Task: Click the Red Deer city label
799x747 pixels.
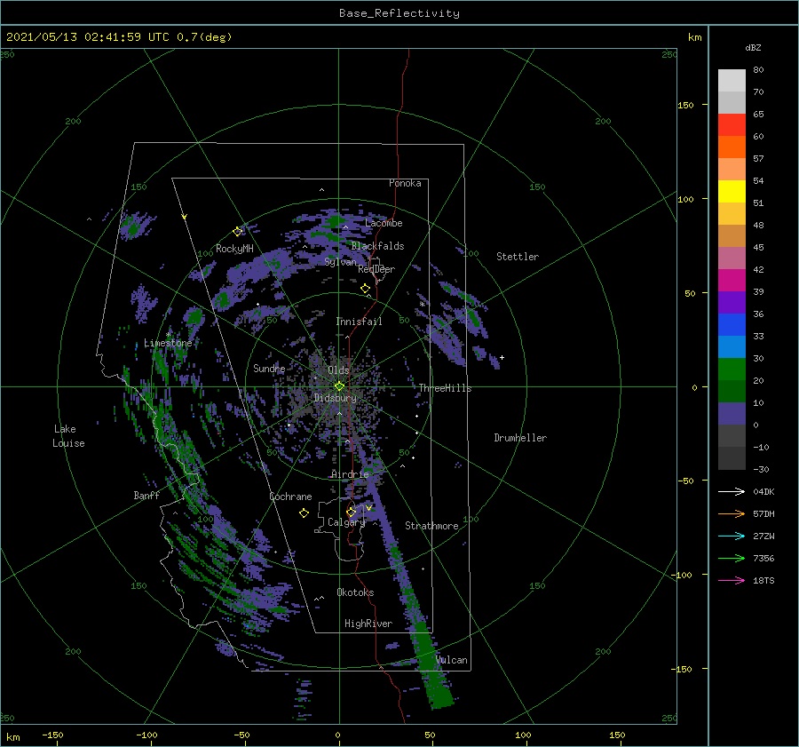Action: 376,269
